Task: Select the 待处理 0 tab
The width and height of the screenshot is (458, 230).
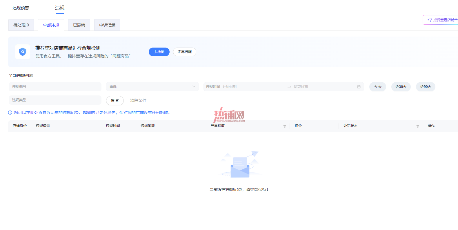Action: click(21, 25)
